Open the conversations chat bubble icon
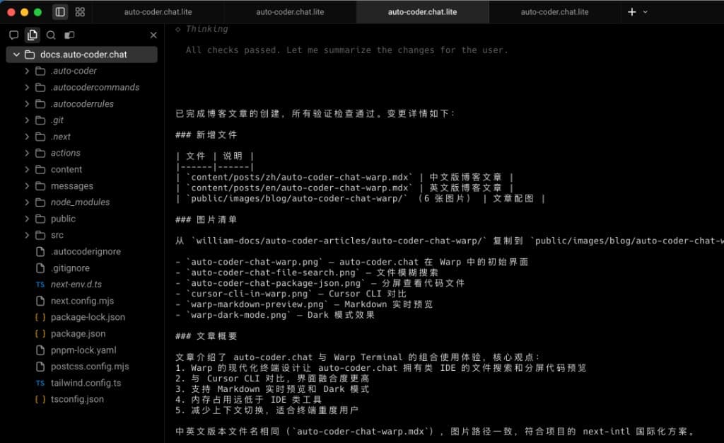The width and height of the screenshot is (724, 443). (13, 35)
